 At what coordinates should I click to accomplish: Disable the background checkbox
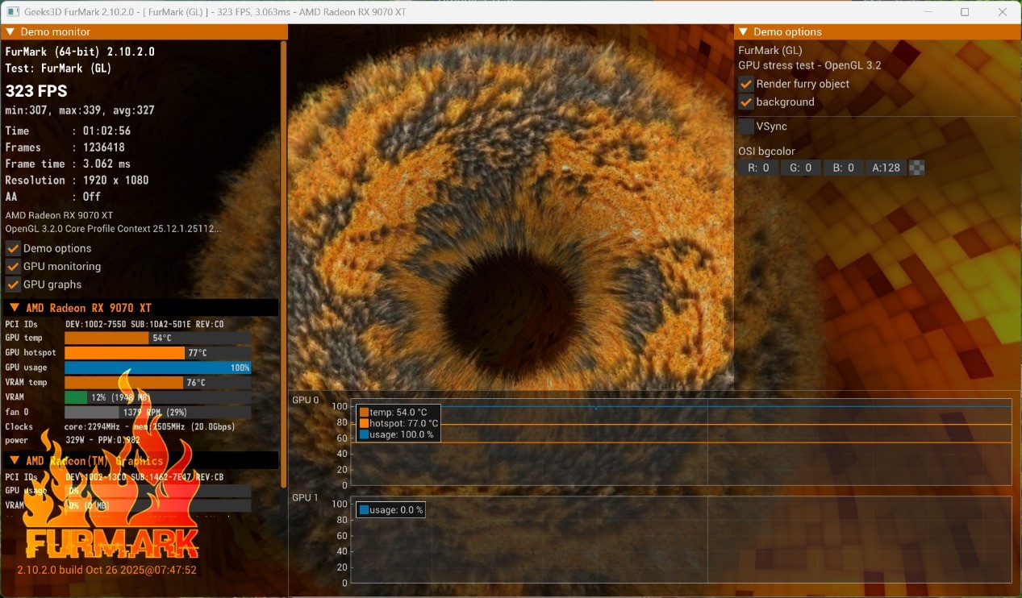pyautogui.click(x=746, y=102)
